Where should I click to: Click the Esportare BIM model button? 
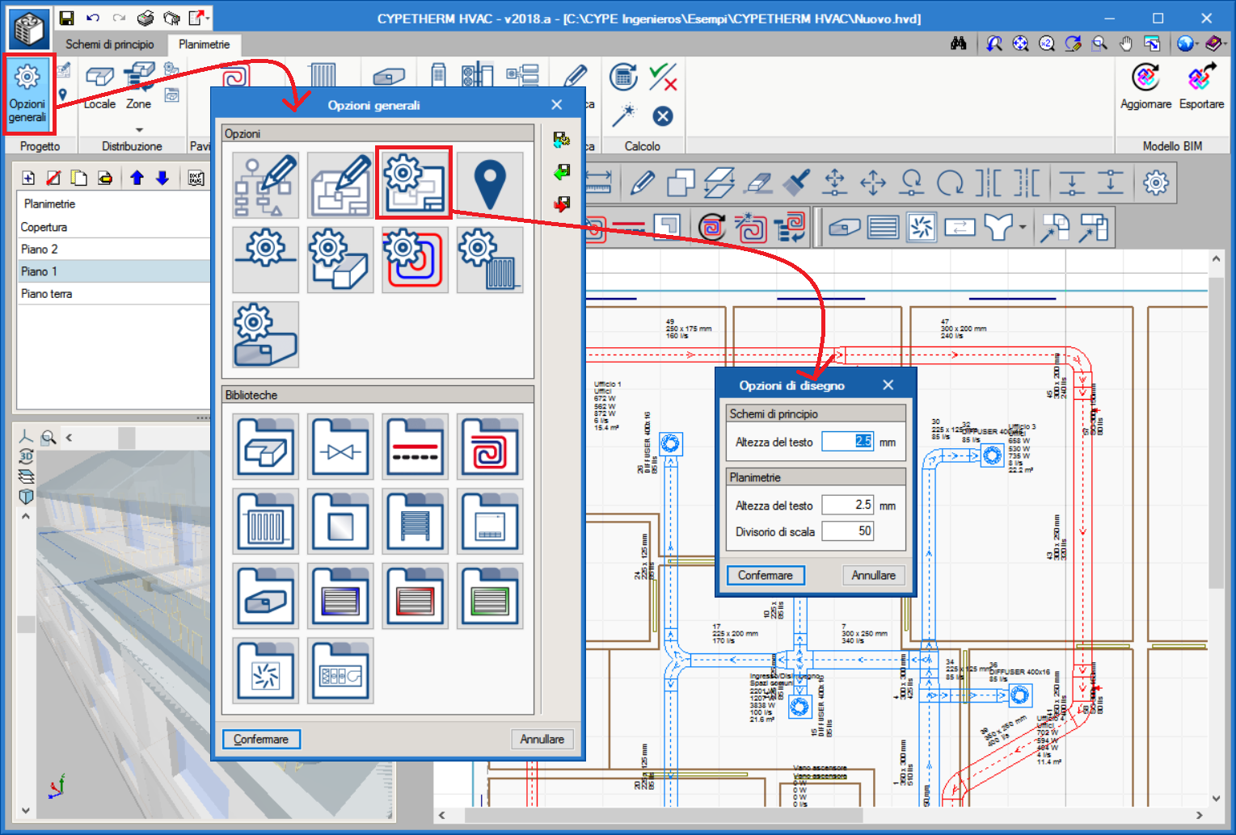coord(1201,87)
